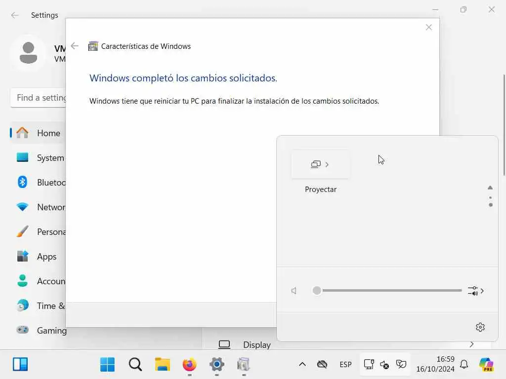506x379 pixels.
Task: Switch to Windows Features app on the taskbar
Action: tap(244, 365)
